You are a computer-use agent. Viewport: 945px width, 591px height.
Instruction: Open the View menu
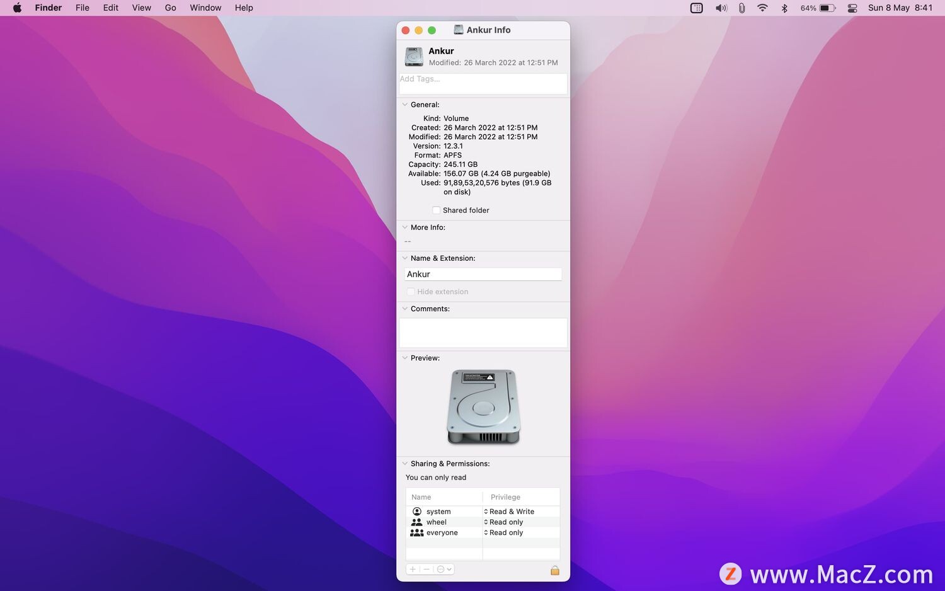click(142, 8)
